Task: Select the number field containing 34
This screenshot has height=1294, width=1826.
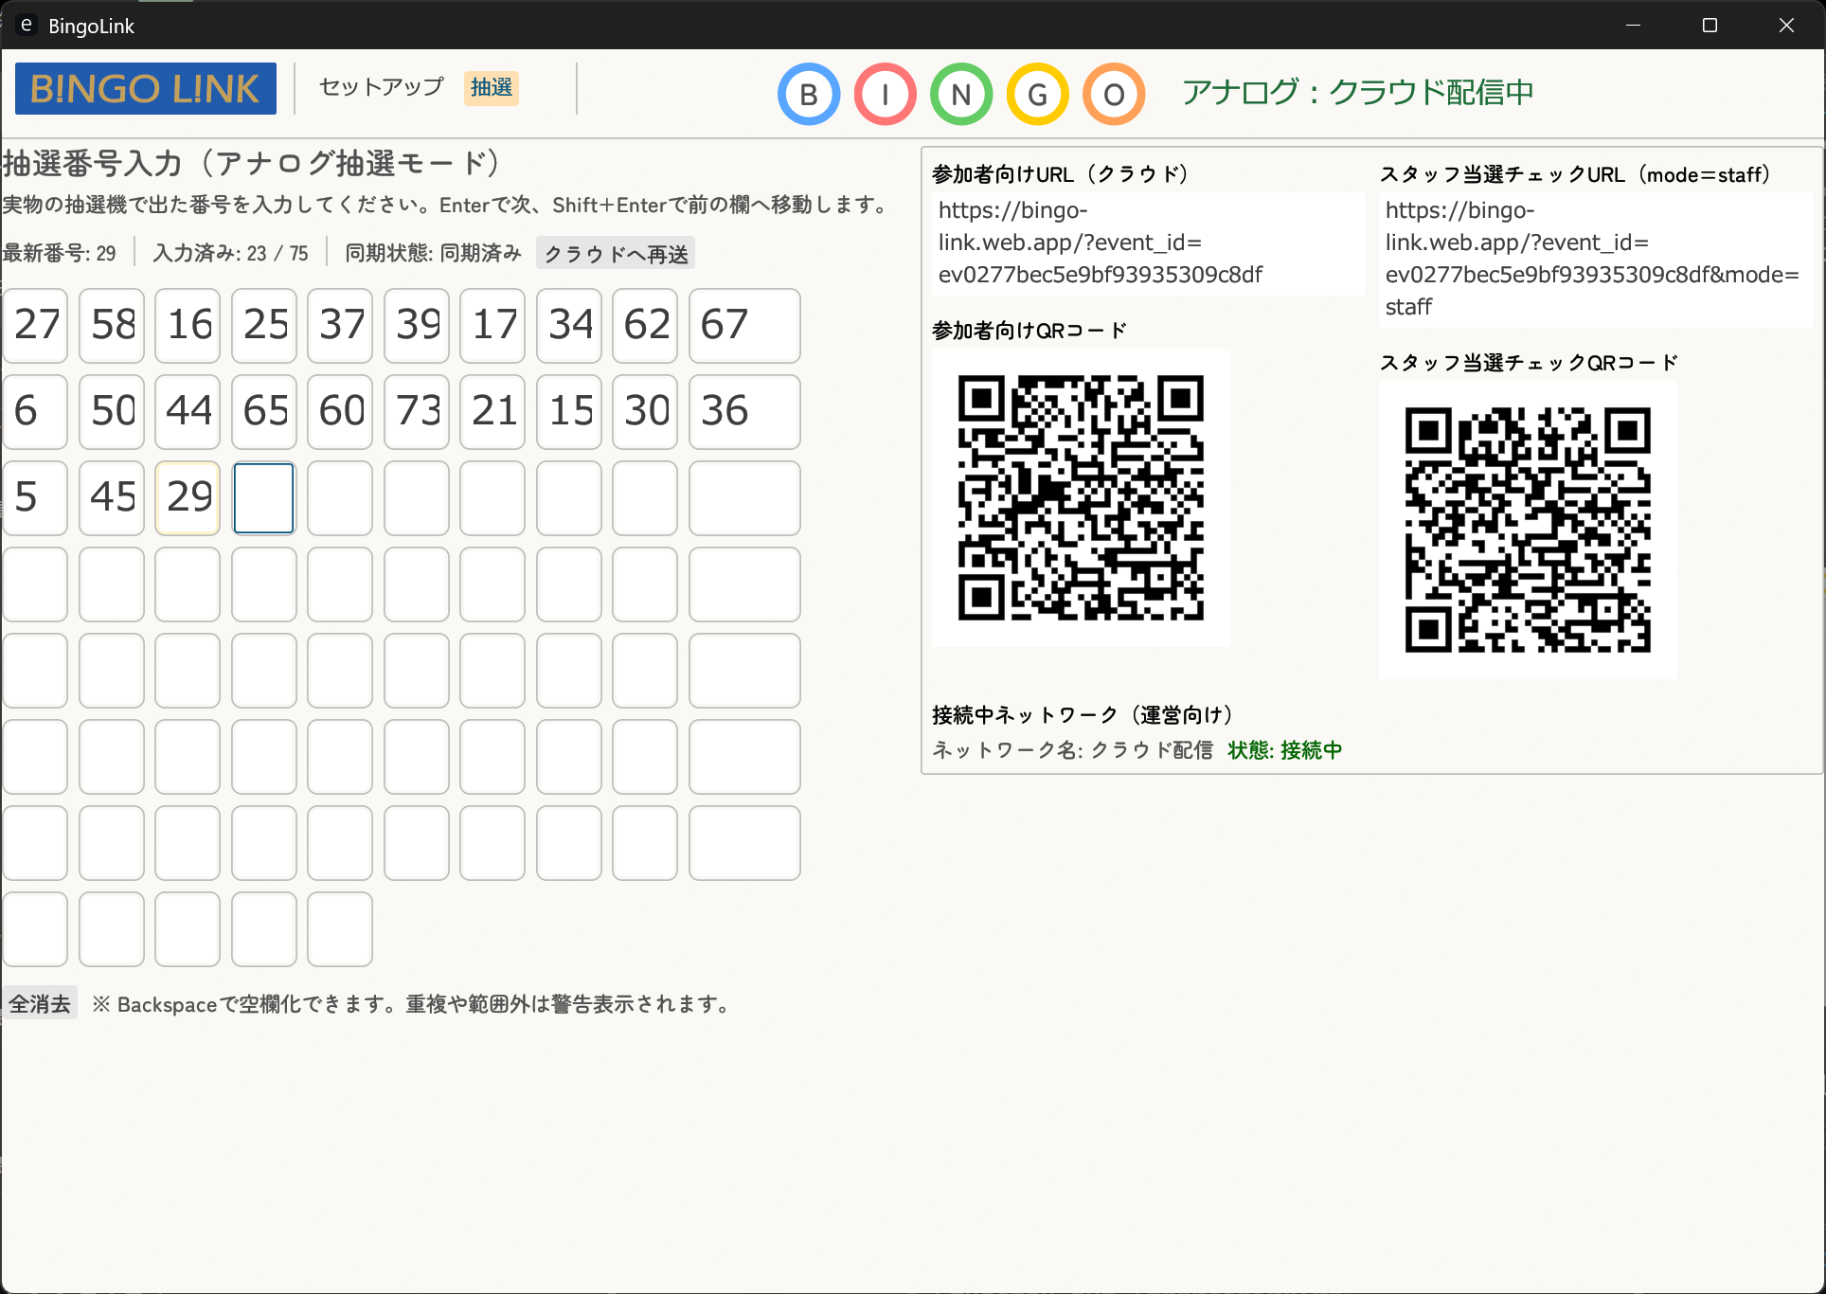Action: point(569,326)
